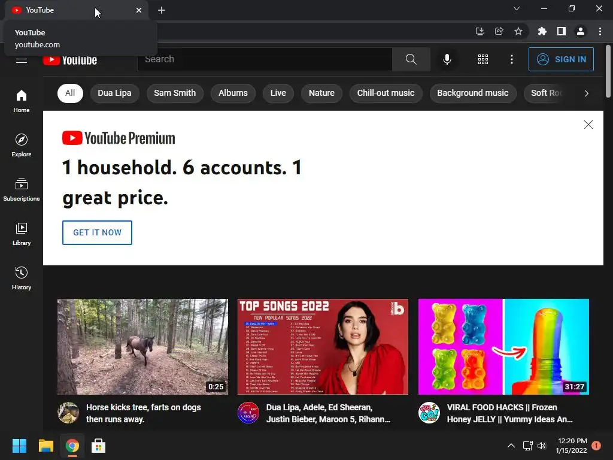The image size is (613, 460).
Task: Open the tab search chevron
Action: click(517, 8)
